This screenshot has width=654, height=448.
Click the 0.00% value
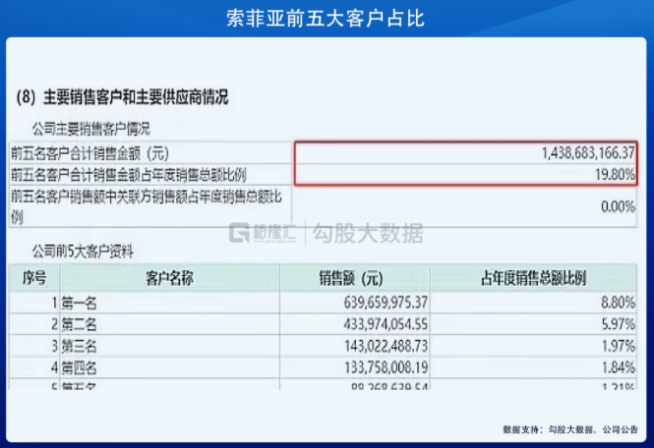pos(619,206)
